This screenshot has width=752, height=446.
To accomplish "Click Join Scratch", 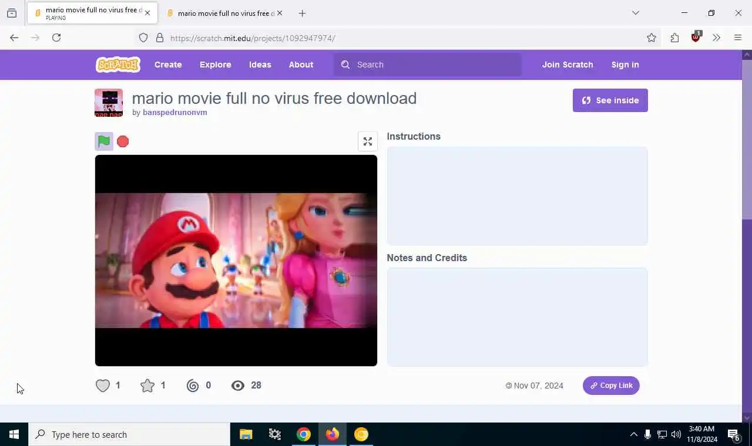I will click(x=568, y=65).
